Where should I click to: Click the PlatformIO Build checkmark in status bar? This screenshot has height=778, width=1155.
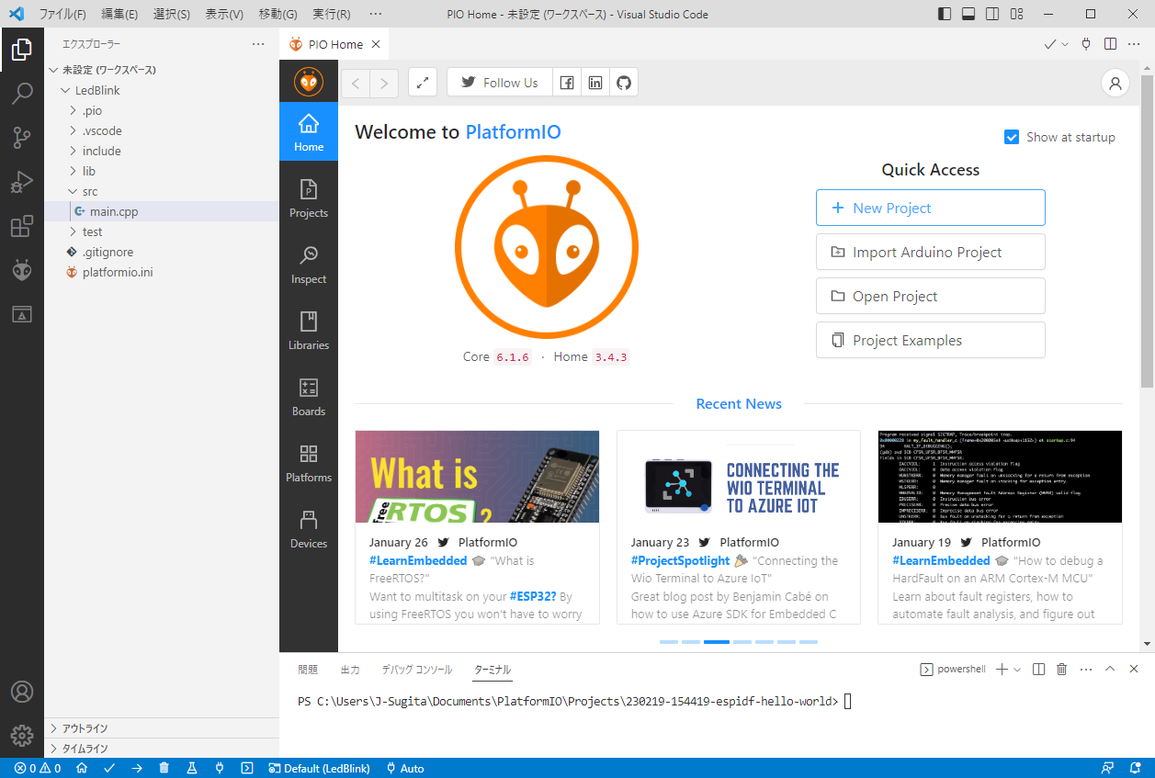[x=109, y=768]
